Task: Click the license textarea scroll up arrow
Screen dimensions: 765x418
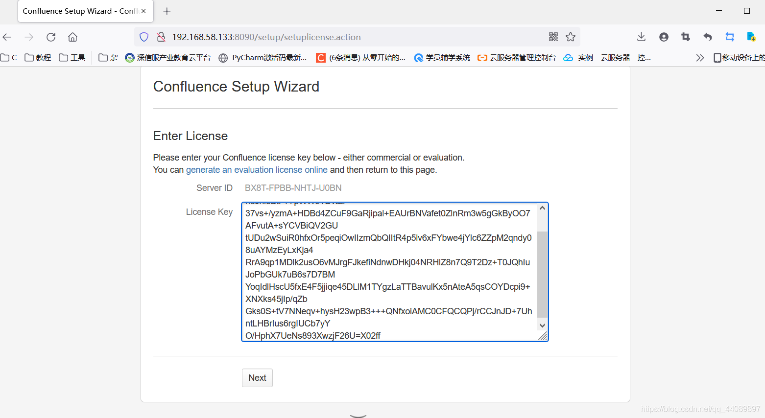Action: click(542, 209)
